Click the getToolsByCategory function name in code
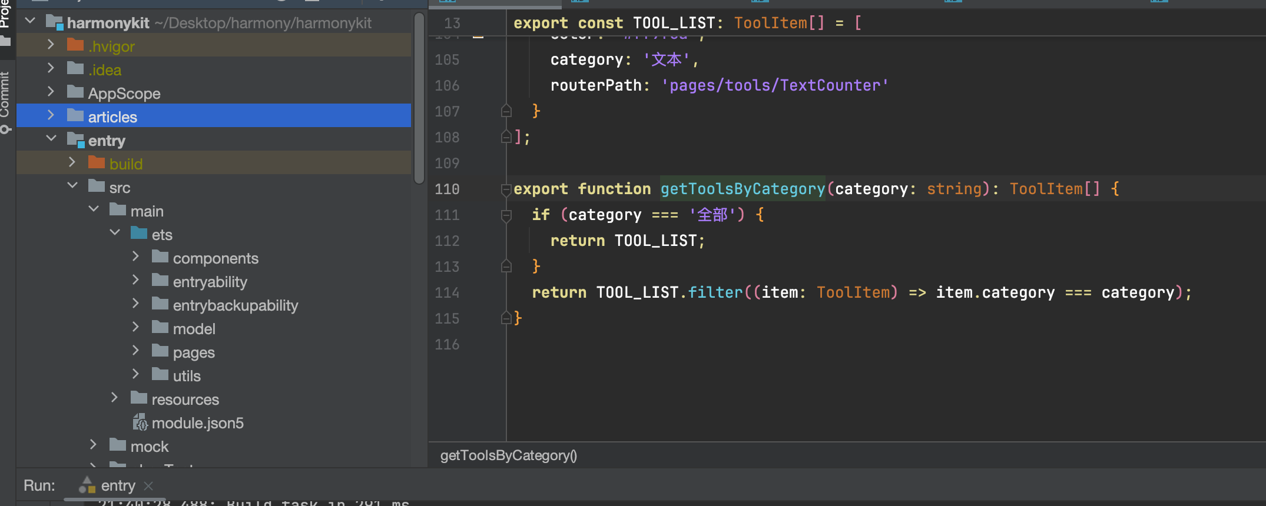Screen dimensions: 1266x506 click(x=743, y=189)
